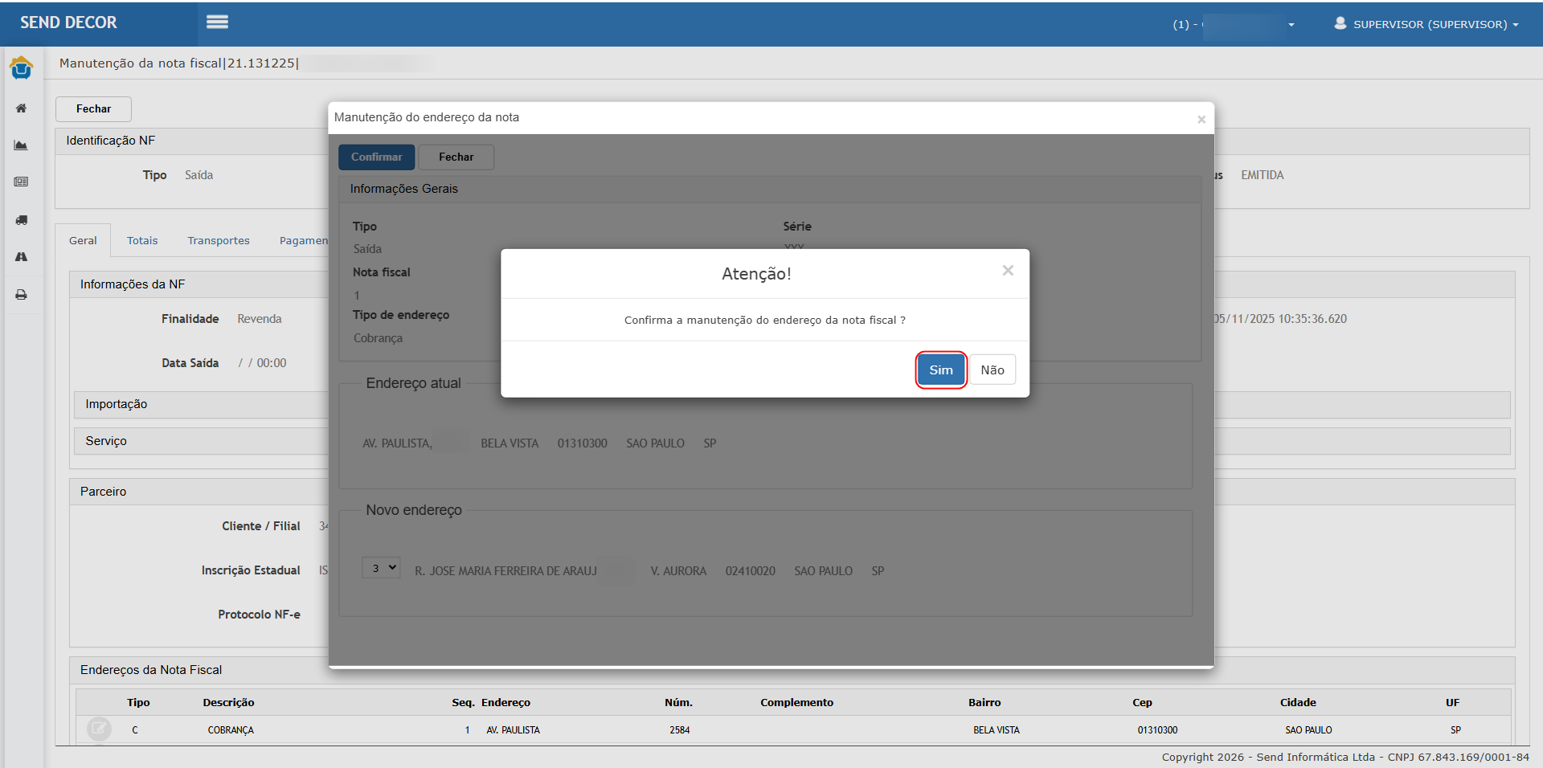This screenshot has height=768, width=1543.
Task: Open the area chart icon in sidebar
Action: [x=22, y=145]
